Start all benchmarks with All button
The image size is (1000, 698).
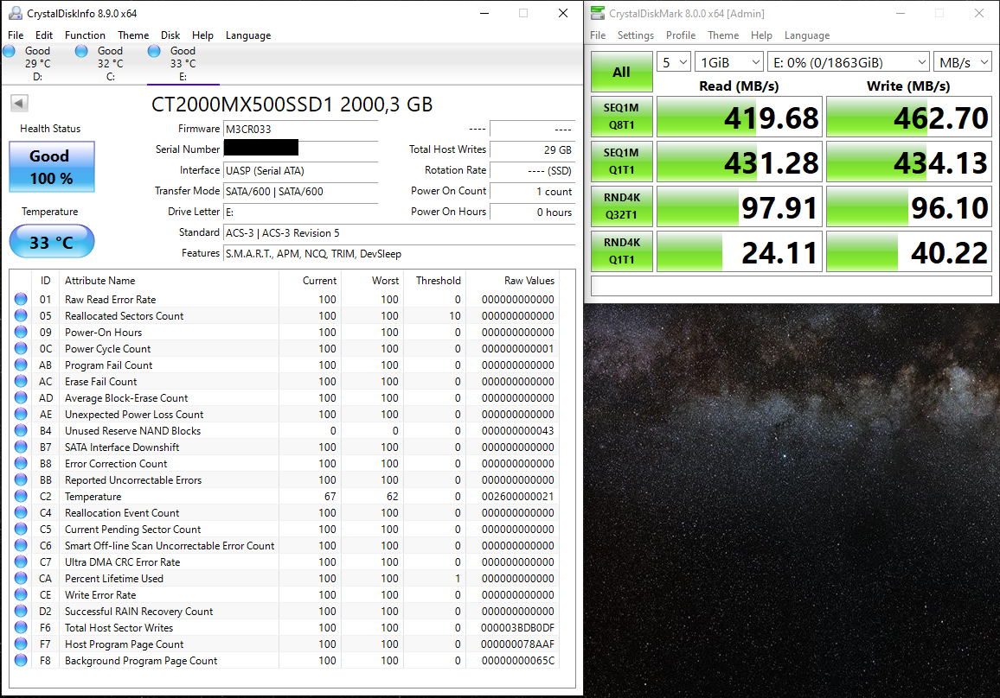(622, 72)
